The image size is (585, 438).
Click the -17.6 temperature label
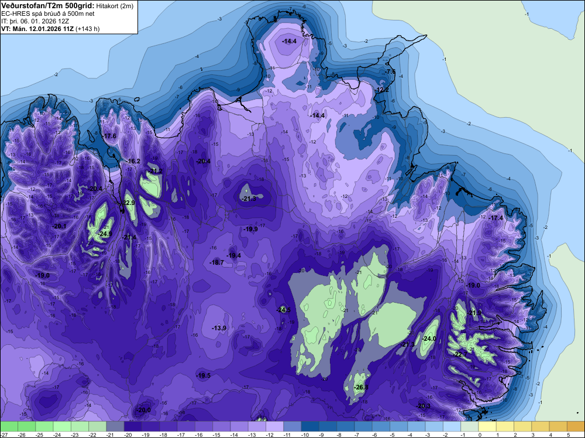[109, 136]
